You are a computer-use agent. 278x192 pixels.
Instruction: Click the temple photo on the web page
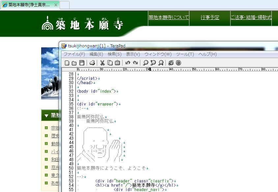(x=50, y=73)
